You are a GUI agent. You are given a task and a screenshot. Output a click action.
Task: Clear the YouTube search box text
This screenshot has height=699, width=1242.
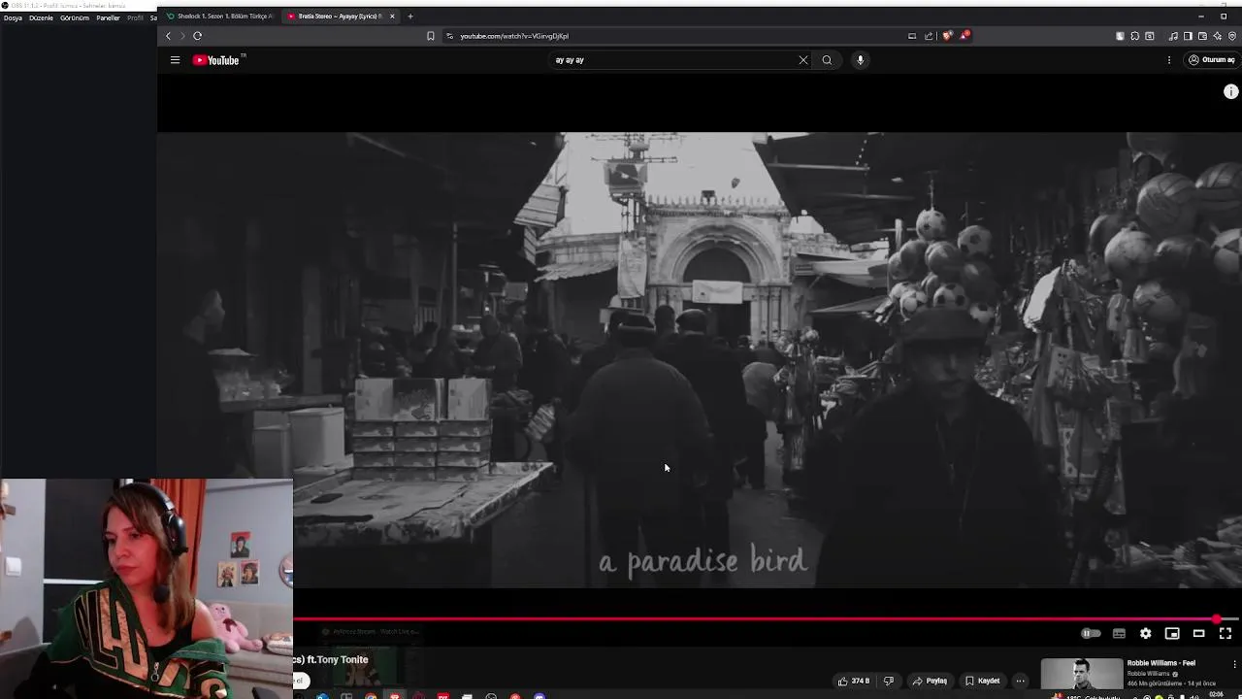click(803, 60)
